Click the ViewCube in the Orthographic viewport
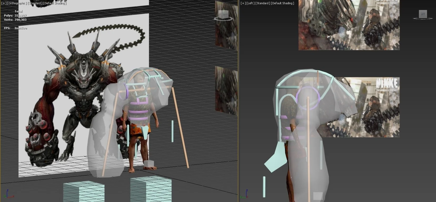The height and width of the screenshot is (202, 436). click(x=224, y=14)
